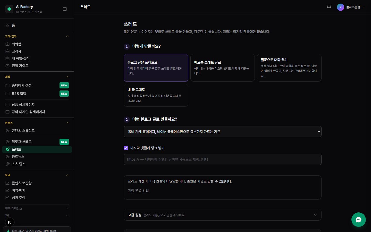Select the 질문으로 대화 열기 option card
The height and width of the screenshot is (232, 371).
(x=289, y=68)
